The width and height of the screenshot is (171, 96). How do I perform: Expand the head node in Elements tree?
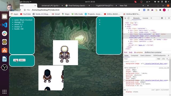coord(126,25)
